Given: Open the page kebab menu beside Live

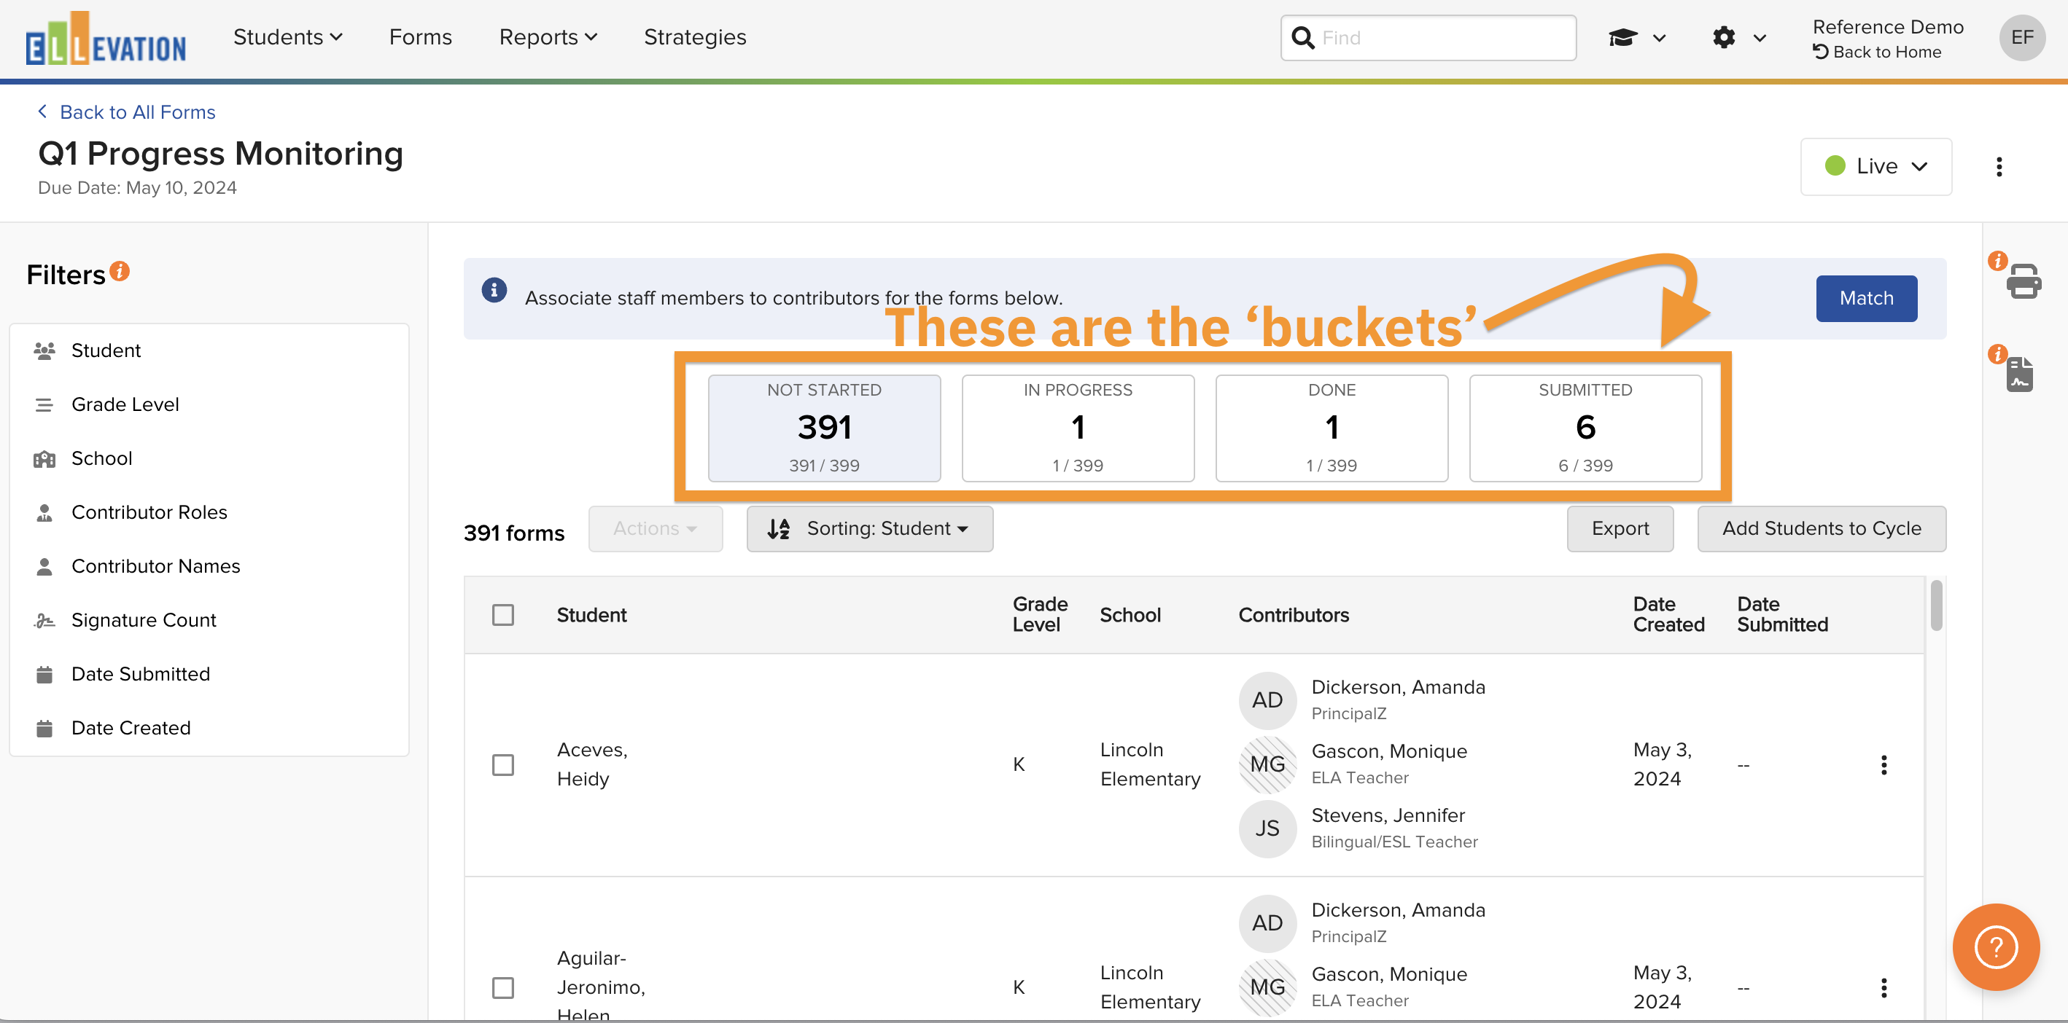Looking at the screenshot, I should click(x=1999, y=167).
